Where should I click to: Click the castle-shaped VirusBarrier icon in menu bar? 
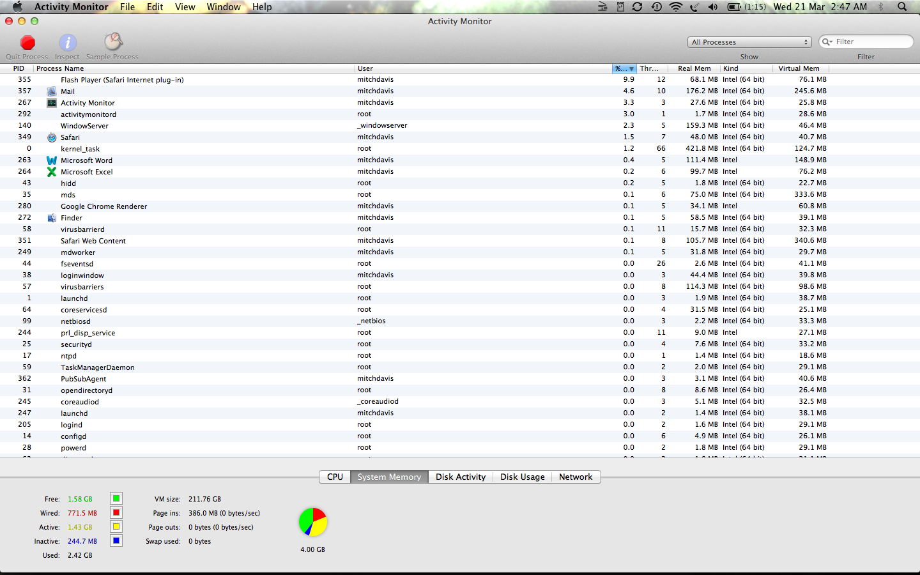click(x=620, y=6)
